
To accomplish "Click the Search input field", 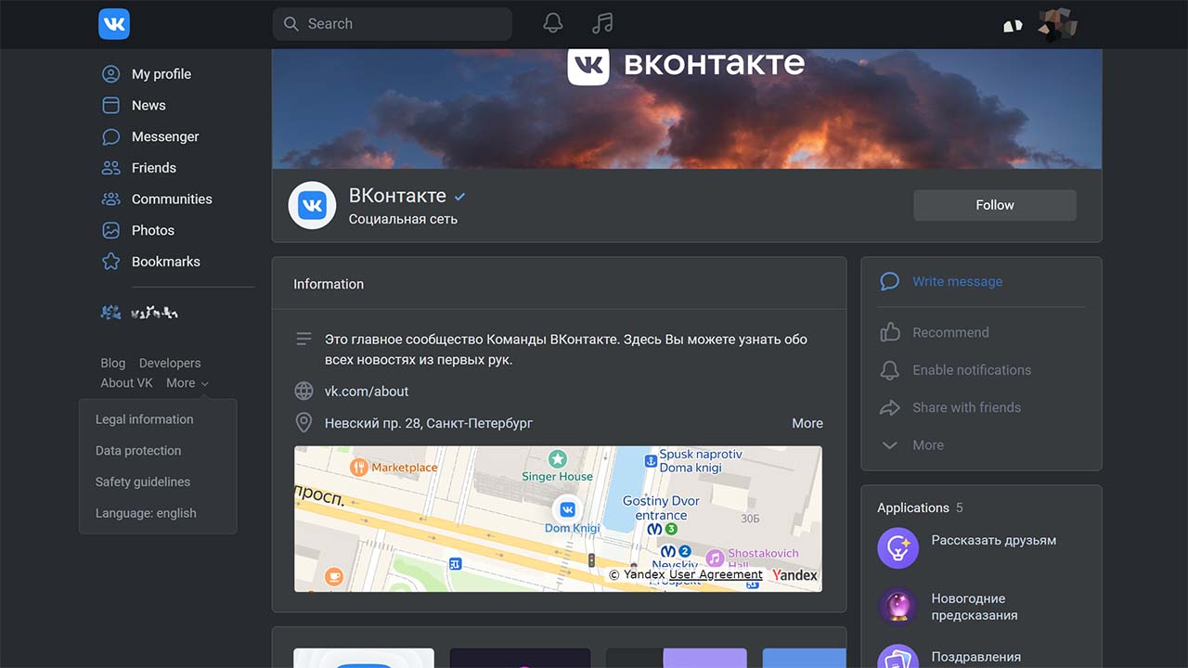I will [x=393, y=24].
